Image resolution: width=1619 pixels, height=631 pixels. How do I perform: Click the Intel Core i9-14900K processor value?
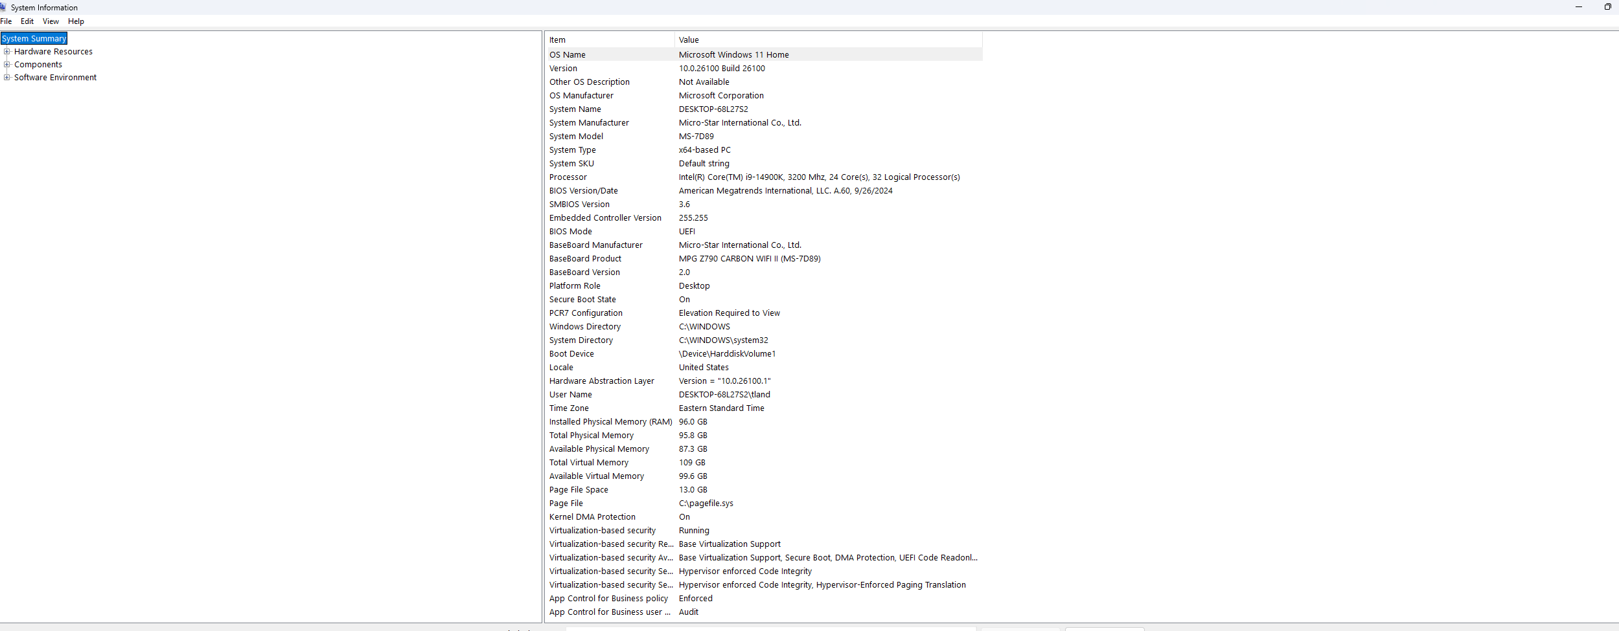820,177
